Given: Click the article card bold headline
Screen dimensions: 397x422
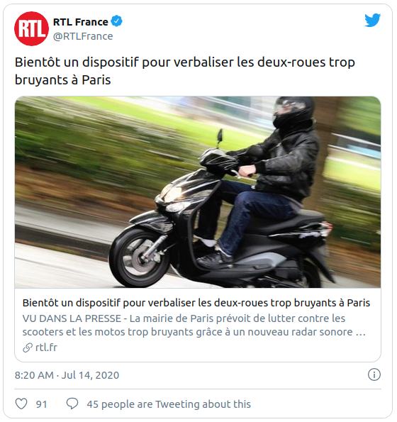Looking at the screenshot, I should pos(196,303).
